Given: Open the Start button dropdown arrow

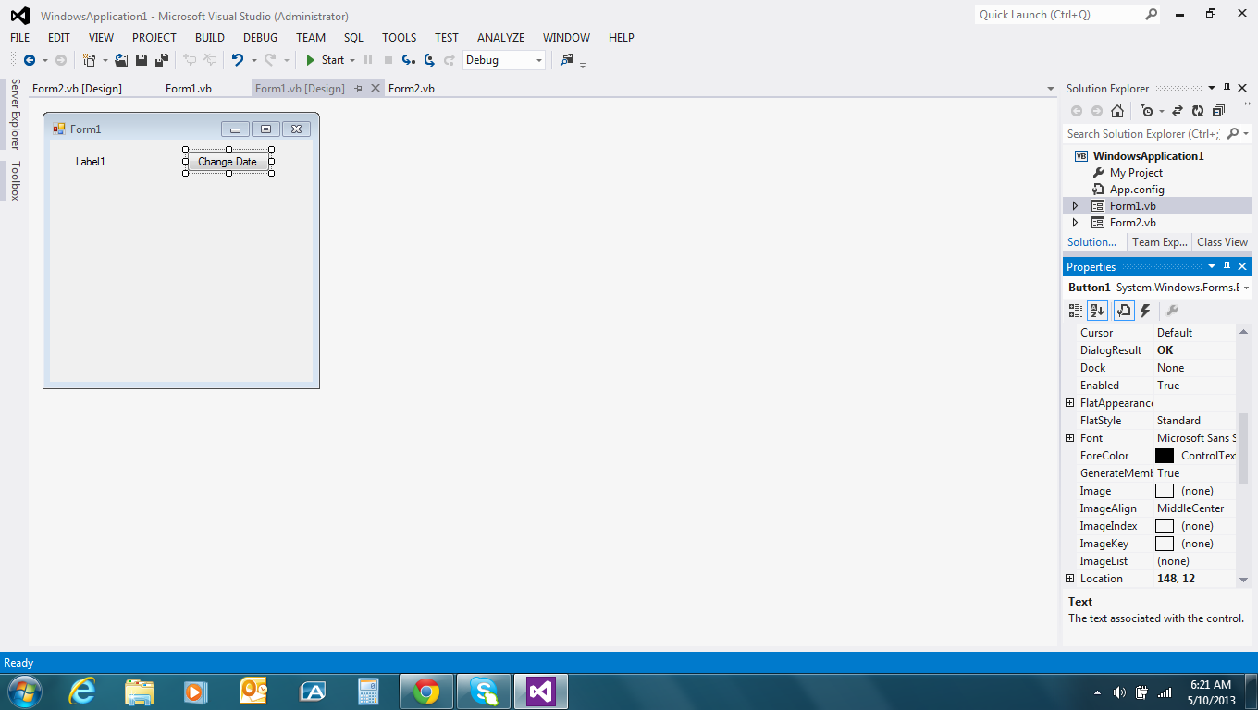Looking at the screenshot, I should coord(352,60).
